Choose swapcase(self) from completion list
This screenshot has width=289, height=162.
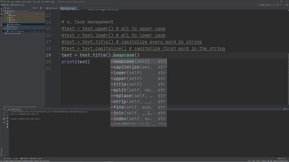(139, 61)
